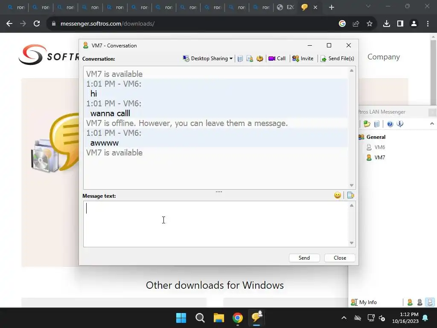Select user VM6 in contact list
The image size is (437, 328).
pyautogui.click(x=379, y=147)
